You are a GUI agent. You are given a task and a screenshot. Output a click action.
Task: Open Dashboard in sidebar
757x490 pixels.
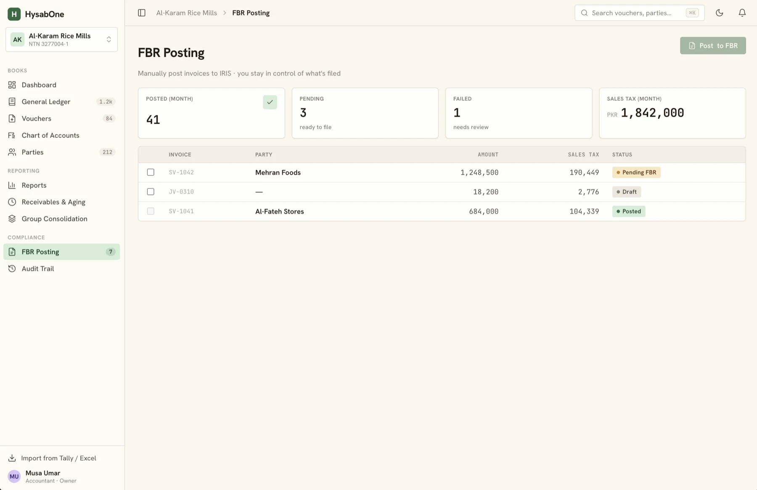pos(61,85)
